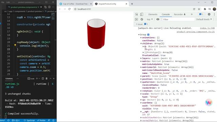217x122 pixels.
Task: Expand the matrixWorld property
Action: (x=141, y=67)
